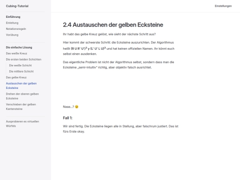Open the Notationsregeln page

[16, 29]
